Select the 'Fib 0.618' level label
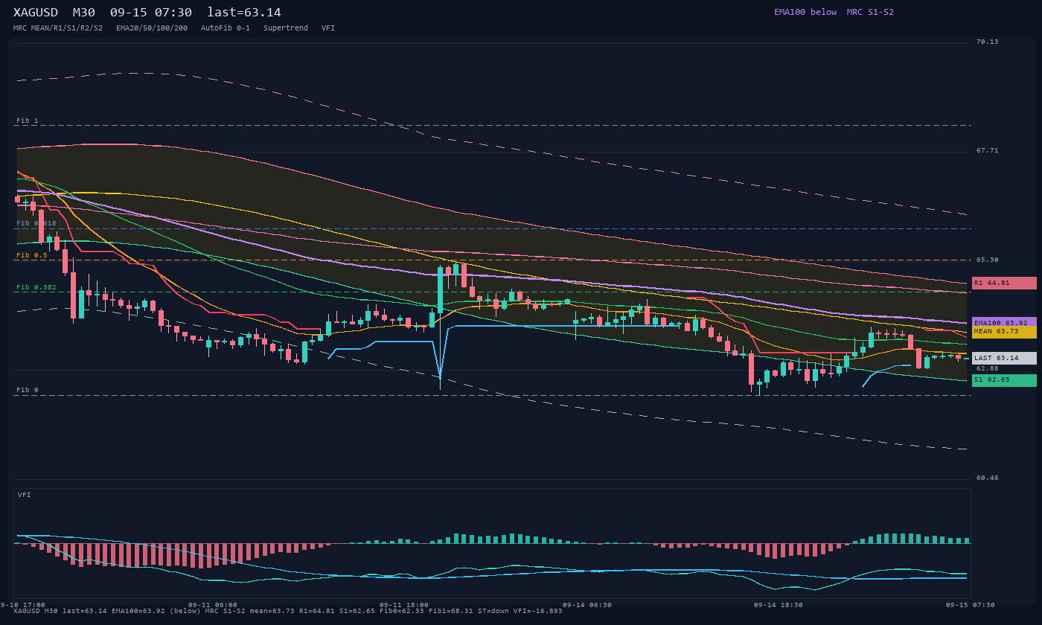This screenshot has height=625, width=1042. click(36, 223)
